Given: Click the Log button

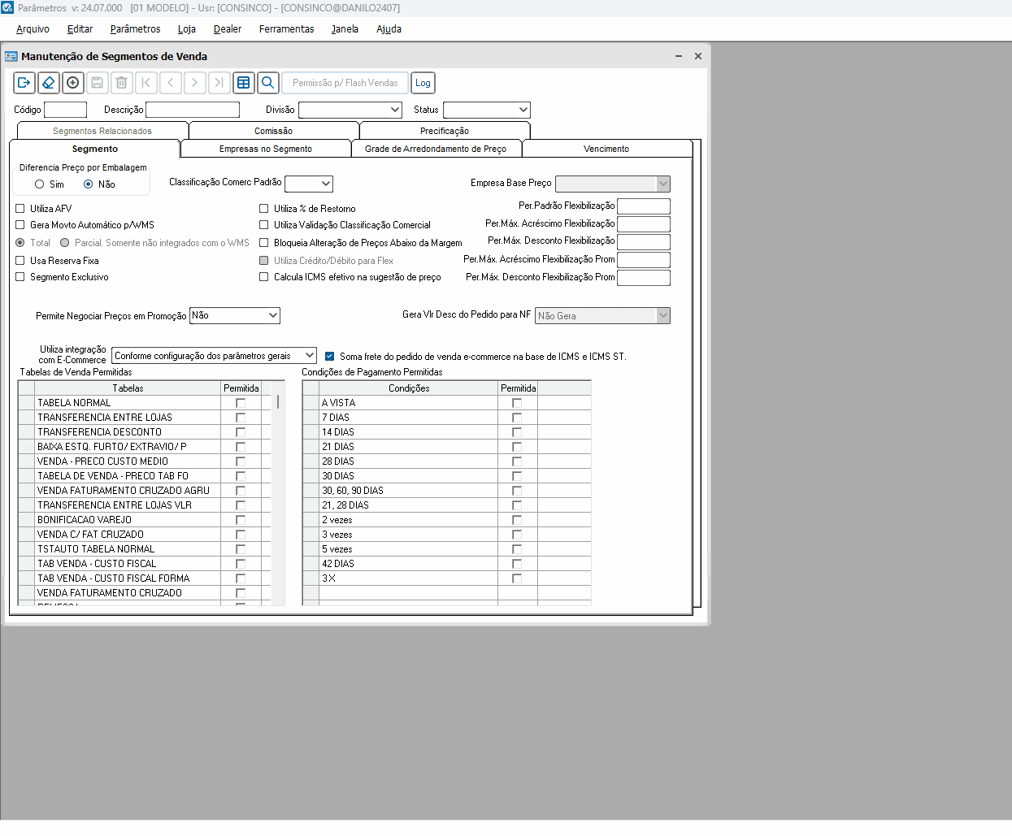Looking at the screenshot, I should [x=423, y=83].
